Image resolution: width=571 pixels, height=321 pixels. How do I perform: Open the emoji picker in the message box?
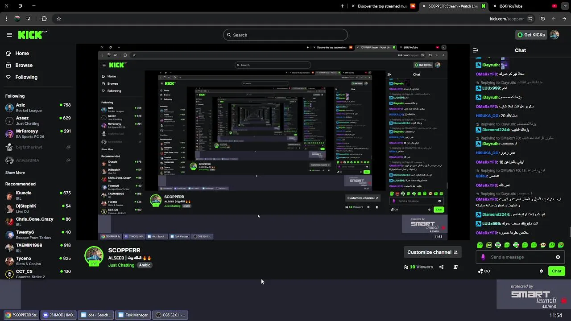pyautogui.click(x=558, y=257)
